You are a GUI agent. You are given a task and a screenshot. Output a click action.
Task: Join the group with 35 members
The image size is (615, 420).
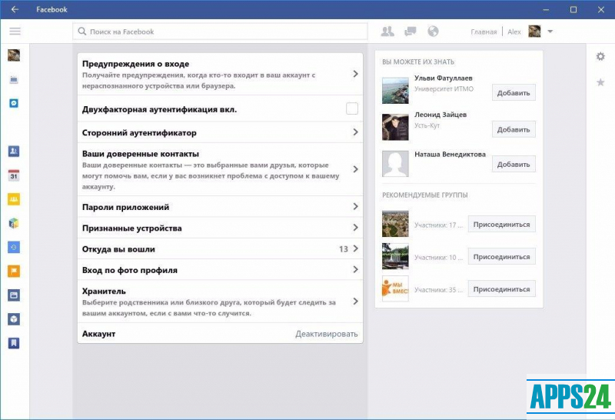[x=501, y=289]
